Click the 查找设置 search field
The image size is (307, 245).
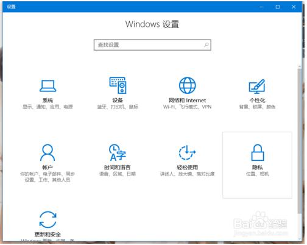(152, 44)
